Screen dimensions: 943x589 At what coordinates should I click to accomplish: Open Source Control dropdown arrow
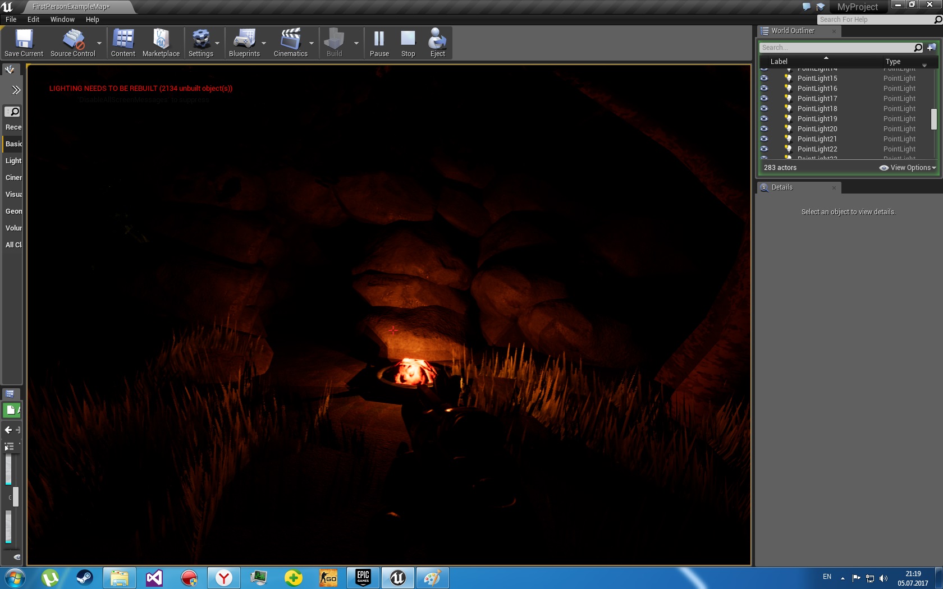coord(99,43)
